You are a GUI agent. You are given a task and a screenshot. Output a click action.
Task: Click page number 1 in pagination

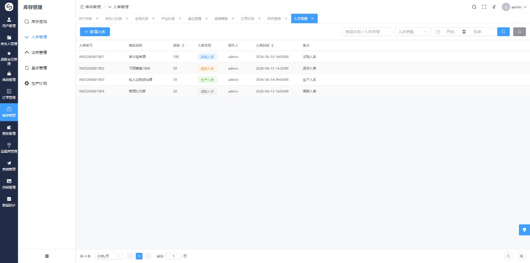tap(139, 256)
